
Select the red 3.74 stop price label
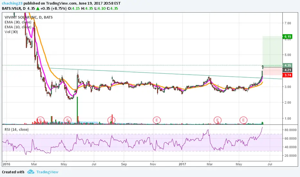tap(287, 75)
